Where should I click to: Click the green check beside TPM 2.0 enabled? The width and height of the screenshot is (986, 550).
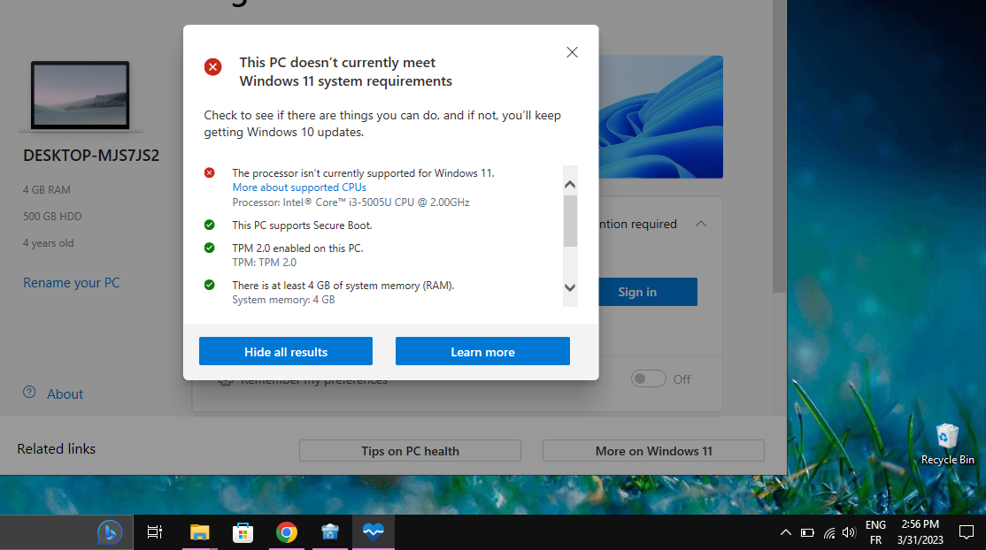(x=210, y=248)
